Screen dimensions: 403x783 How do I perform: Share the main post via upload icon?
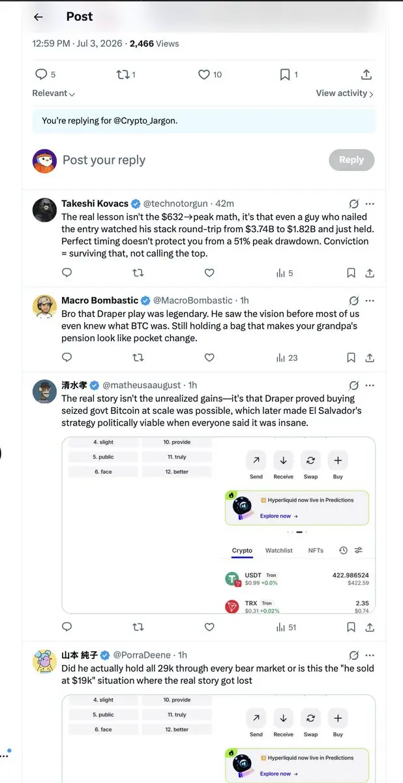tap(366, 74)
